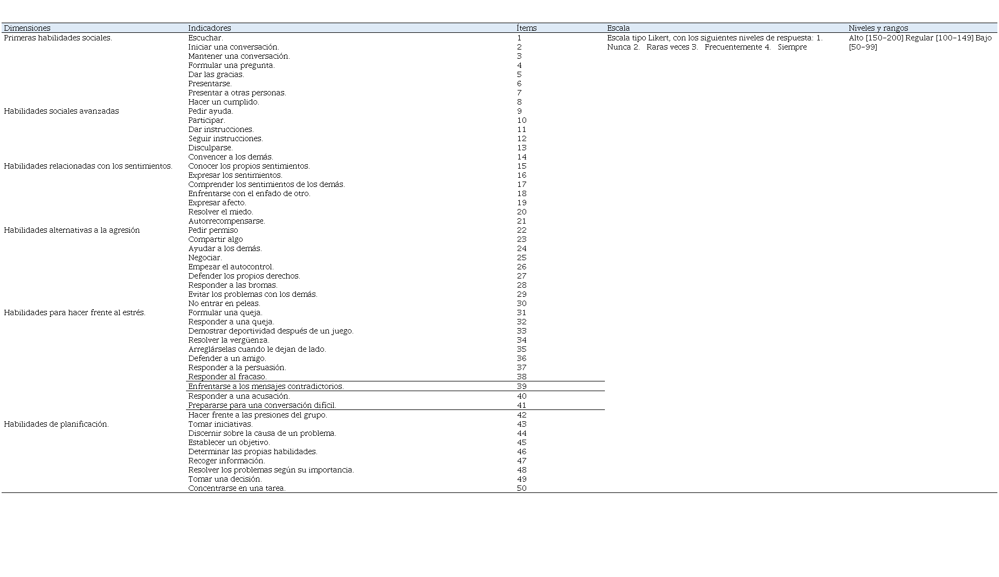The width and height of the screenshot is (999, 577).
Task: Click the 'Niveles y rangos' column header
Action: 878,28
